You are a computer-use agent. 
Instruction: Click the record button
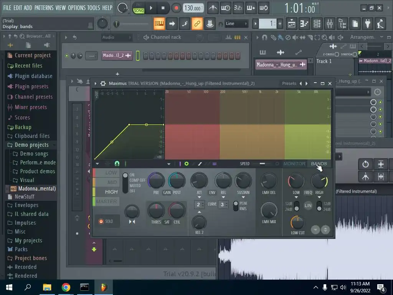(176, 8)
